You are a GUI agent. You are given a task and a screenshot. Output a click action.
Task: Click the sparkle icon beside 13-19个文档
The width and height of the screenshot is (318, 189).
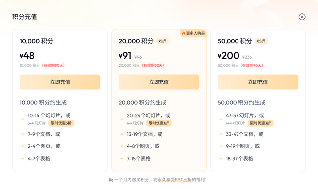[122, 134]
